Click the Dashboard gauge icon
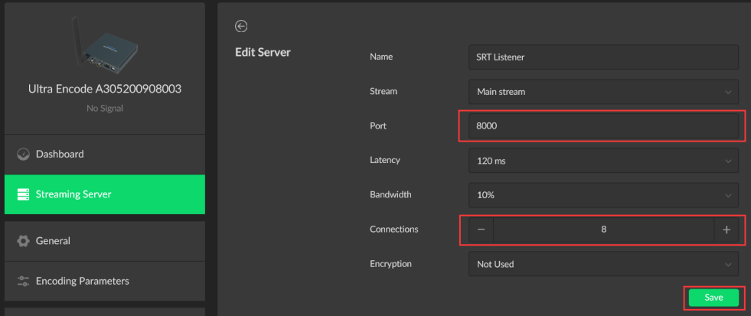Screen dimensions: 751x316 [x=23, y=154]
